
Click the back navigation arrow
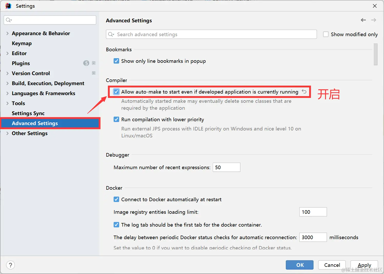pyautogui.click(x=363, y=20)
